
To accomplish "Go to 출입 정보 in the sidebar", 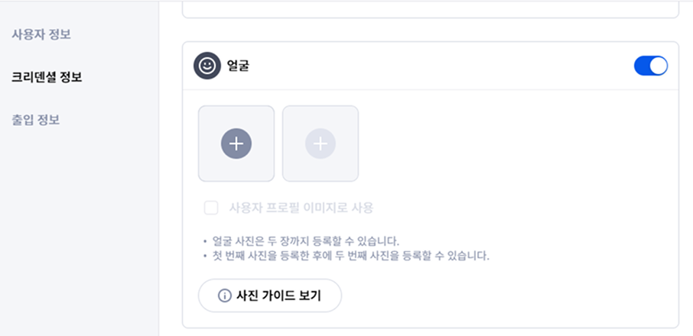I will point(36,120).
